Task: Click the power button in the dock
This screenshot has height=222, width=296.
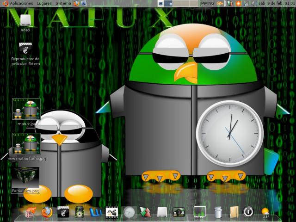Action: [x=248, y=212]
